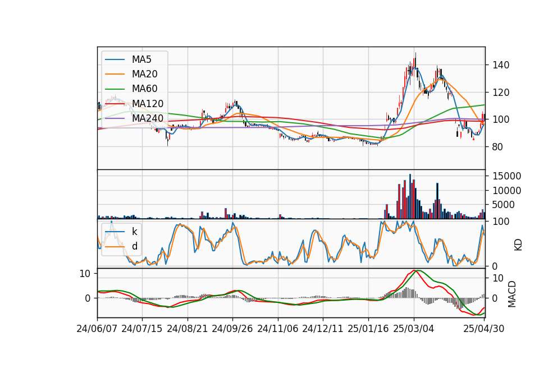
Task: Click the green MA60 legend line sample
Action: click(x=115, y=89)
